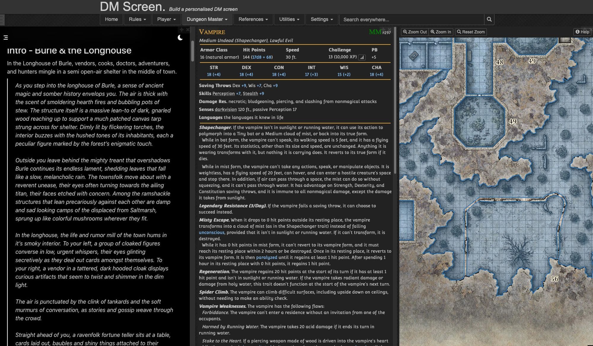Open the Dungeon Master dropdown menu
The image size is (593, 346).
(x=207, y=19)
